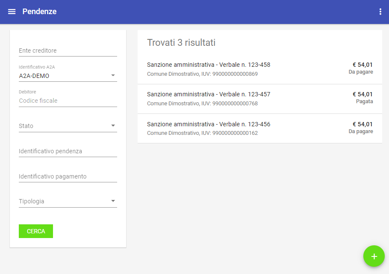Open the Tipologia dropdown
Image resolution: width=389 pixels, height=274 pixels.
coord(68,201)
